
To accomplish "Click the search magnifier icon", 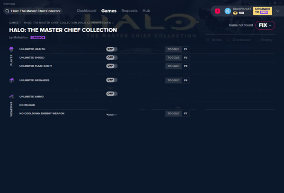I will pyautogui.click(x=8, y=10).
